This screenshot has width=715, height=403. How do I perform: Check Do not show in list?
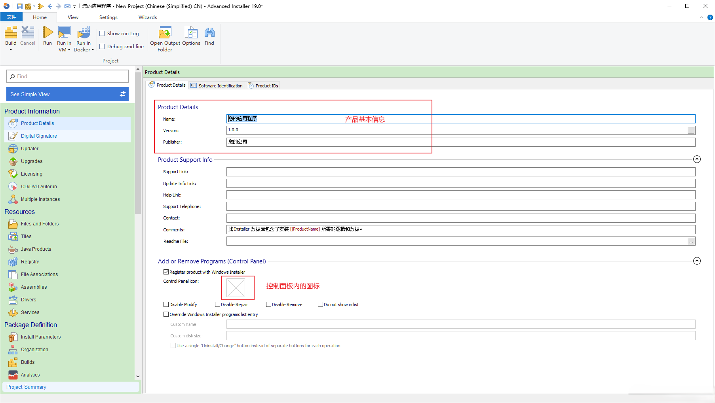pyautogui.click(x=321, y=305)
